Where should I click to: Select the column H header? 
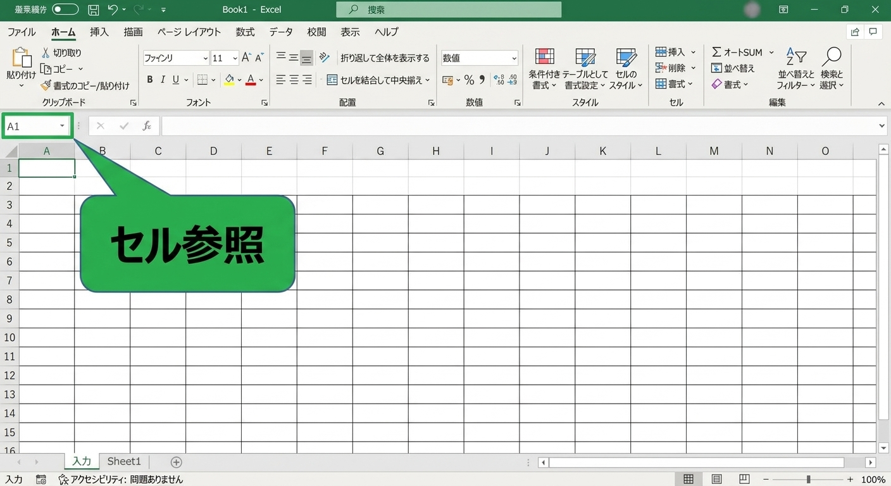click(x=436, y=151)
